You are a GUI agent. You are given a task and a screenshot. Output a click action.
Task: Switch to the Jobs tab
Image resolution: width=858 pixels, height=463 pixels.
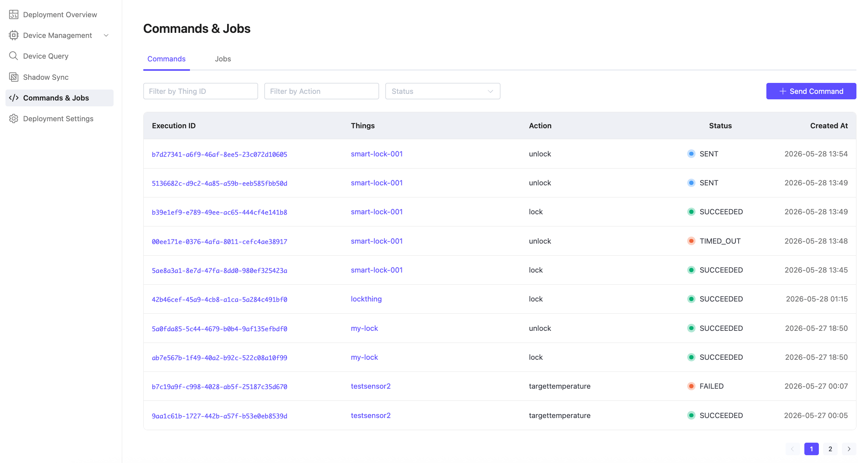click(223, 59)
